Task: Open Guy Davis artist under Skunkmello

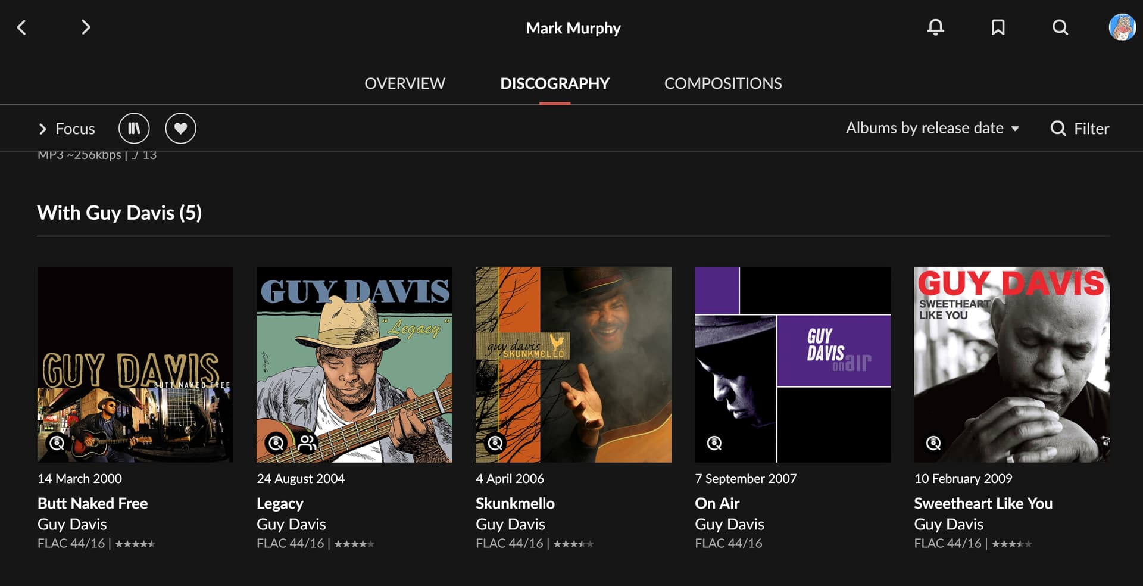Action: tap(510, 525)
